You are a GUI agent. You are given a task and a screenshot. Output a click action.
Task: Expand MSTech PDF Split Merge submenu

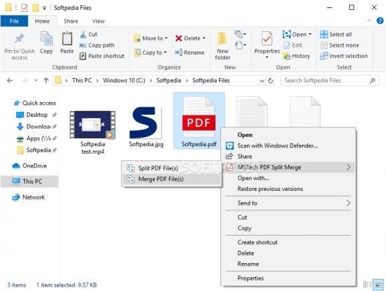point(288,168)
